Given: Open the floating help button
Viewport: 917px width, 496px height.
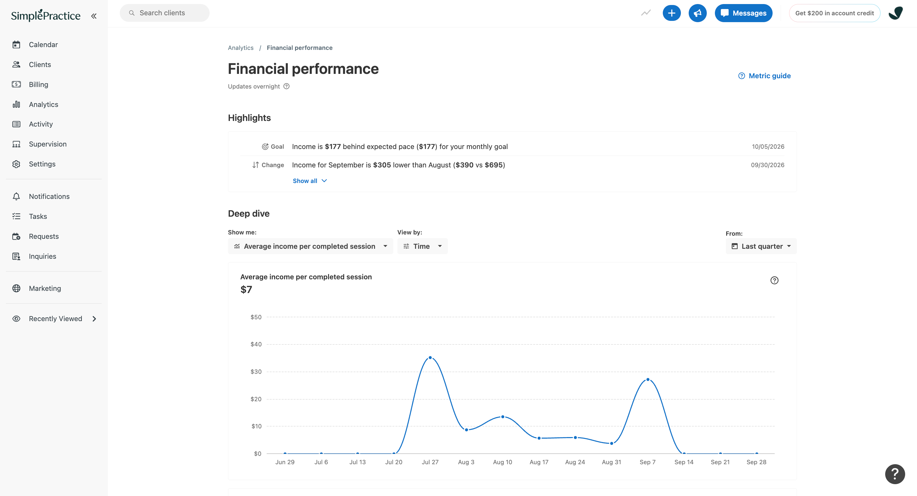Looking at the screenshot, I should point(895,474).
